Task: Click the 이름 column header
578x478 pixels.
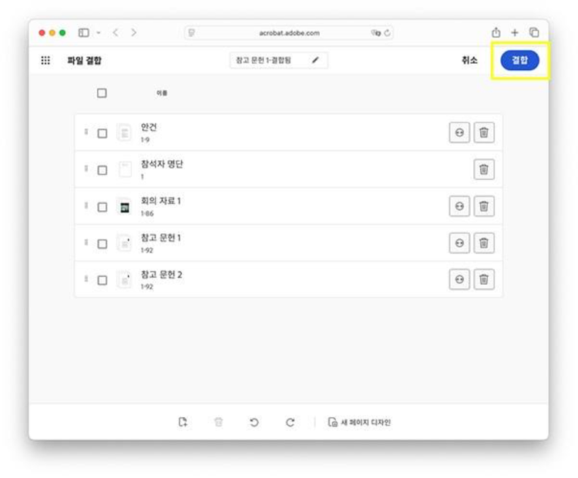Action: point(162,93)
